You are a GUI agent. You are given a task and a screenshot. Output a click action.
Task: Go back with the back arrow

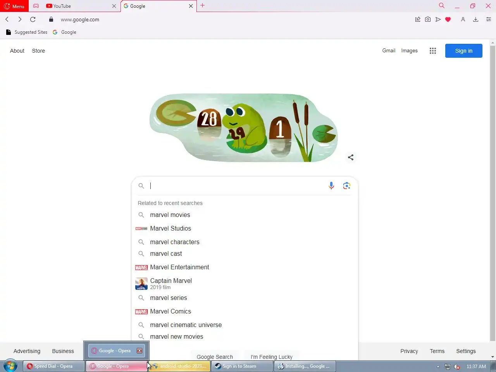(7, 19)
